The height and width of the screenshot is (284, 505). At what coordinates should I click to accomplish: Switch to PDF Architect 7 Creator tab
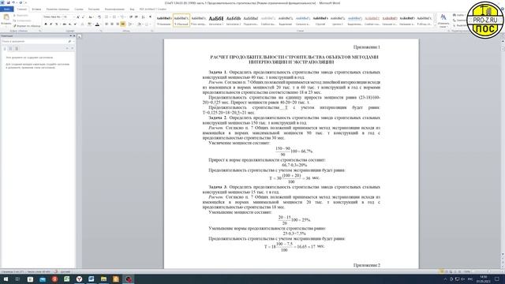(x=153, y=9)
